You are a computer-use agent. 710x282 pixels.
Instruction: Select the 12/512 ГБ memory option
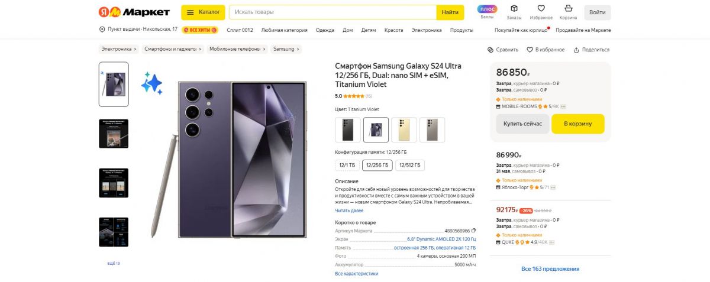coord(410,166)
